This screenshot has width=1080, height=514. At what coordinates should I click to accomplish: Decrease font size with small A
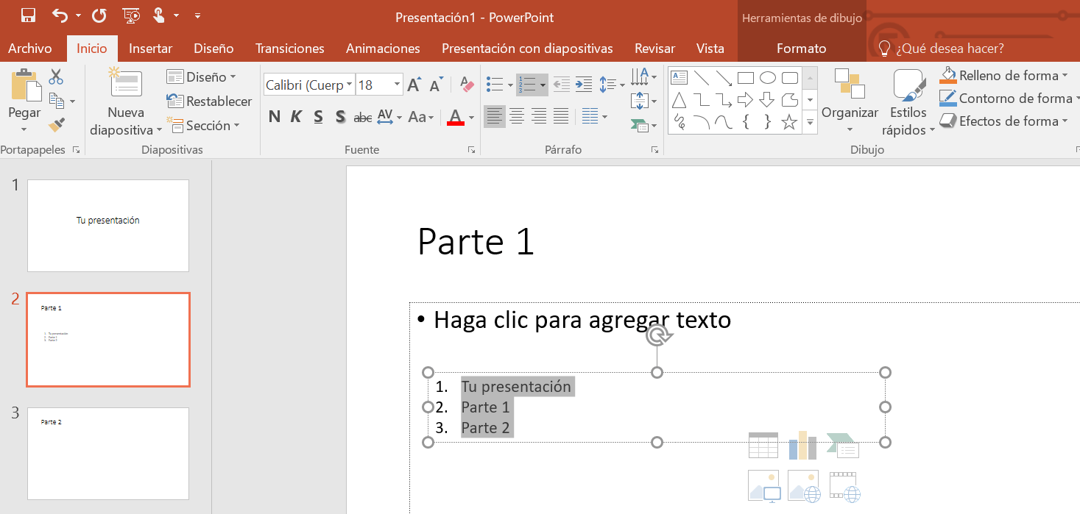click(436, 85)
